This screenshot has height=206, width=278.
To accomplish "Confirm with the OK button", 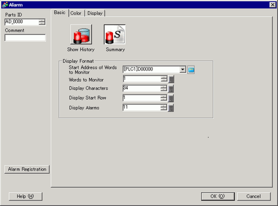I will 218,196.
